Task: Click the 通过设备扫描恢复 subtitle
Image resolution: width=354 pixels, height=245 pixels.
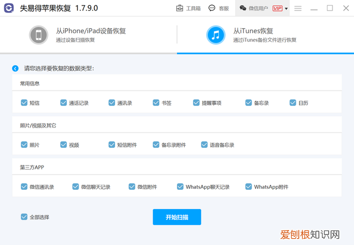Action: coord(75,40)
